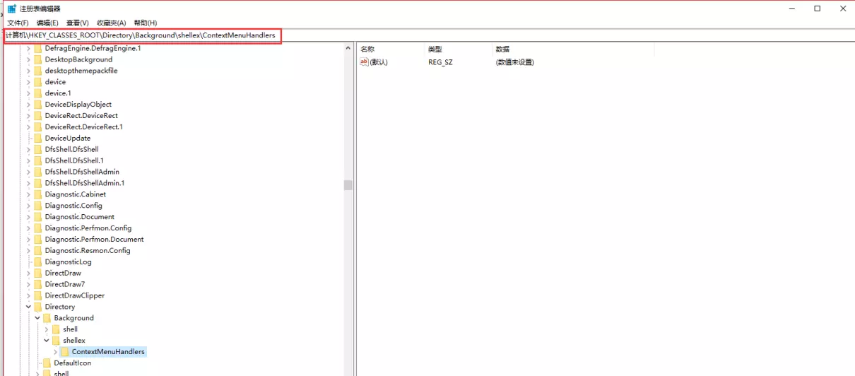855x376 pixels.
Task: Collapse the shellex key
Action: point(47,341)
